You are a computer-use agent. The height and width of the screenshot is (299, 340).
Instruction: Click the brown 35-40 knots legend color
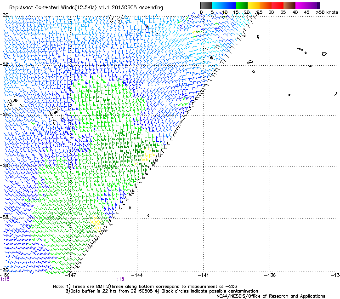coord(289,6)
